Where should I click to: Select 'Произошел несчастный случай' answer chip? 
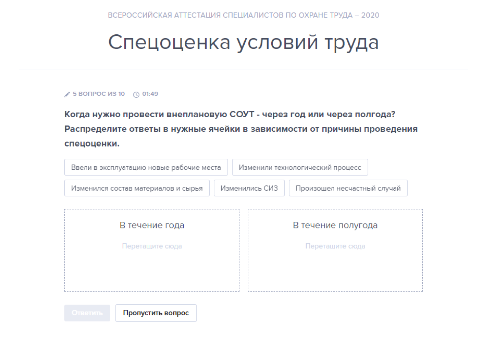click(348, 188)
